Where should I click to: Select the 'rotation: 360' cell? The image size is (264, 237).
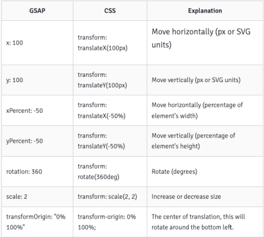tap(37, 171)
